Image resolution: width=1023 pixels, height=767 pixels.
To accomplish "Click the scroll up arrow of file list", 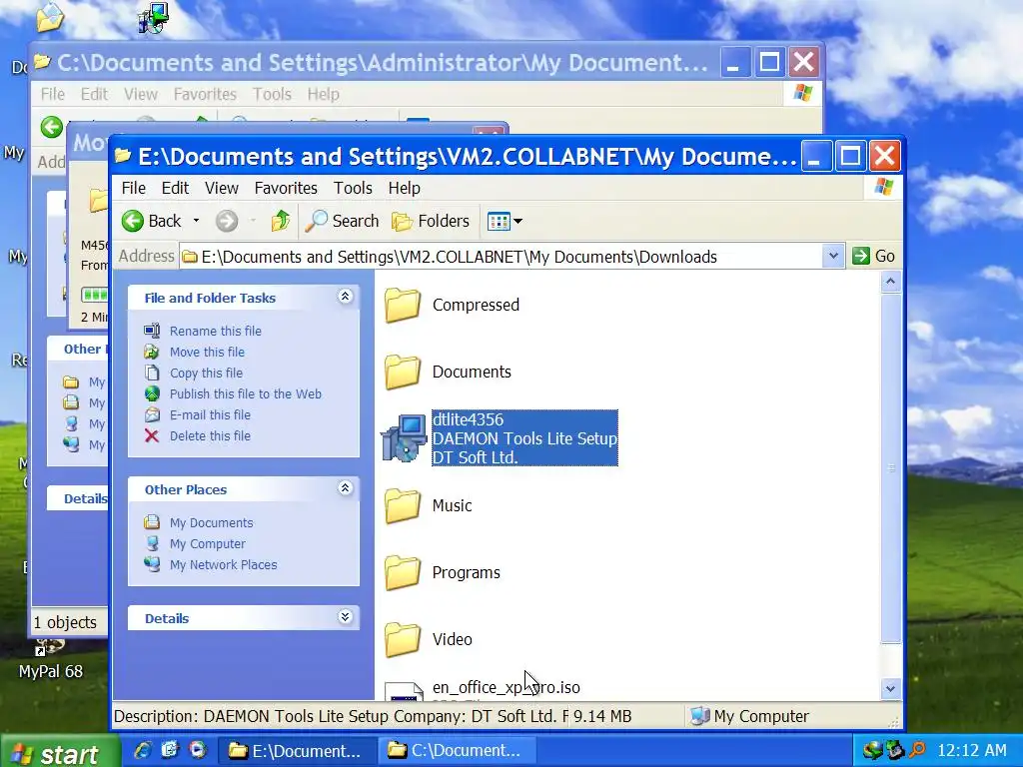I will click(x=890, y=282).
